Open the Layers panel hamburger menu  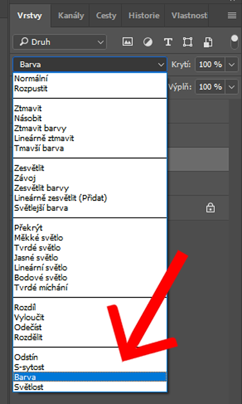click(x=232, y=16)
